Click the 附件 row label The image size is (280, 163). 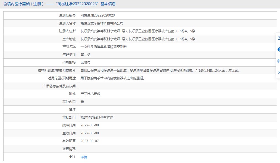pos(72,94)
